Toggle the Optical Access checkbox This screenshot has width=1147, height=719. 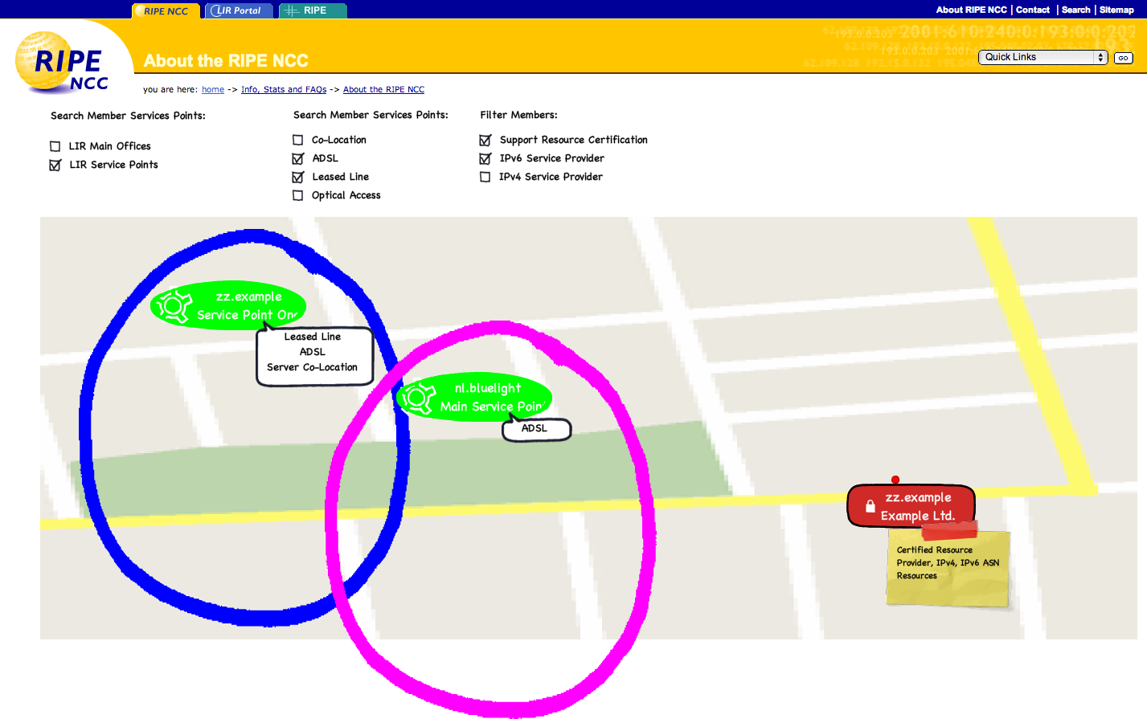tap(297, 194)
